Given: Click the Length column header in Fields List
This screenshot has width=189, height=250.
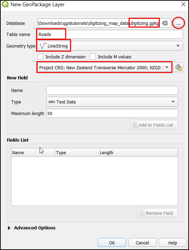Looking at the screenshot, I should [138, 152].
